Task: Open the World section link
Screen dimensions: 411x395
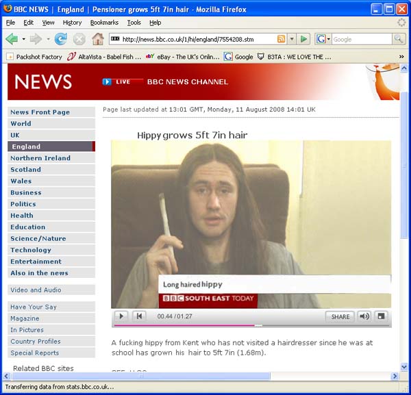Action: pos(51,124)
